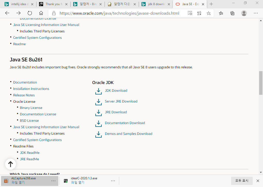This screenshot has height=187, width=263.
Task: Open the browser Settings and more menu
Action: coord(256,13)
